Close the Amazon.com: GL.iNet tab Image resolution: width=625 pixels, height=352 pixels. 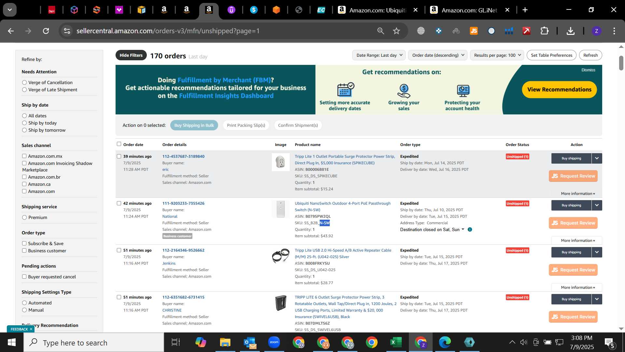[x=507, y=10]
